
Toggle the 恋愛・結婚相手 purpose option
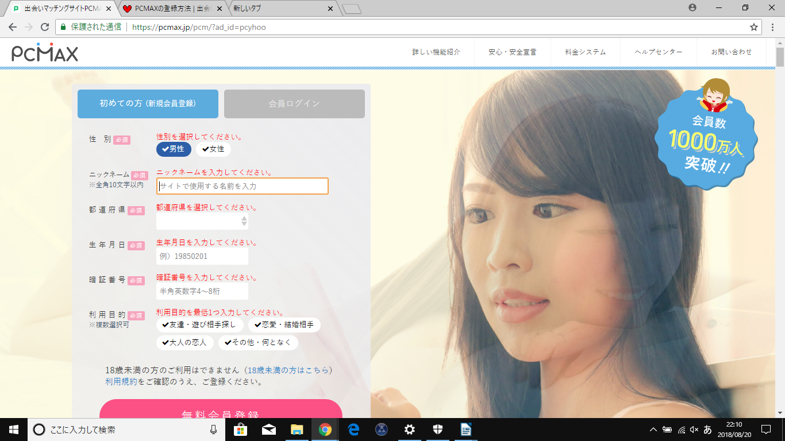pos(284,325)
